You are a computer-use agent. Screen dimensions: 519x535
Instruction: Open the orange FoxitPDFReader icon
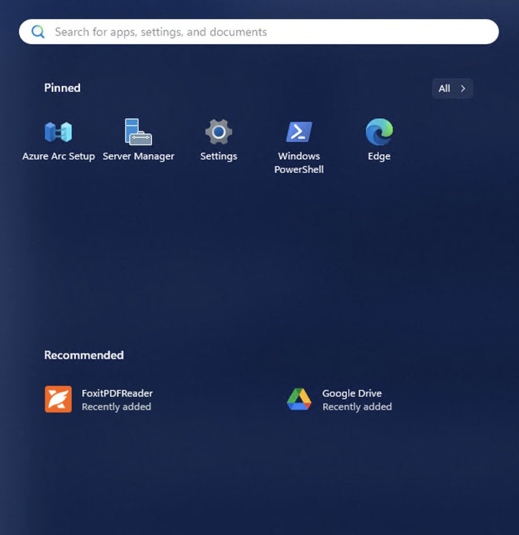(x=58, y=399)
